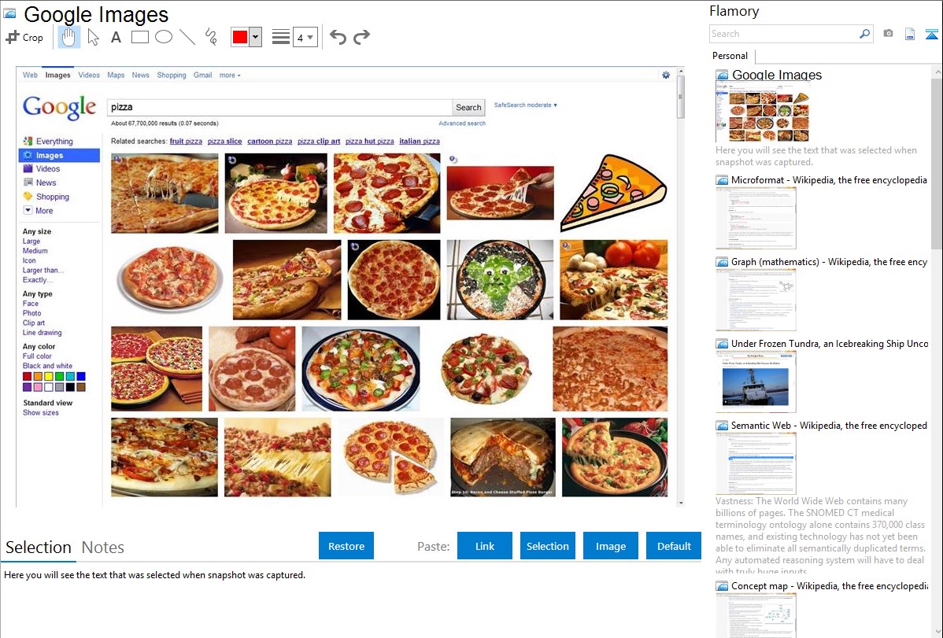This screenshot has width=943, height=638.
Task: Open the Google Images snapshot thumbnail in Personal list
Action: (763, 112)
